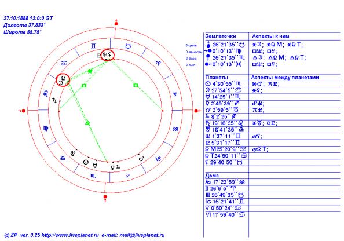Click the green sextile star aspect marker

90,71
